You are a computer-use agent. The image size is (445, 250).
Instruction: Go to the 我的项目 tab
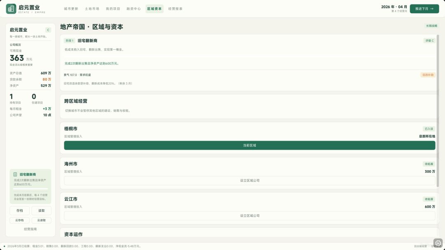[x=113, y=9]
